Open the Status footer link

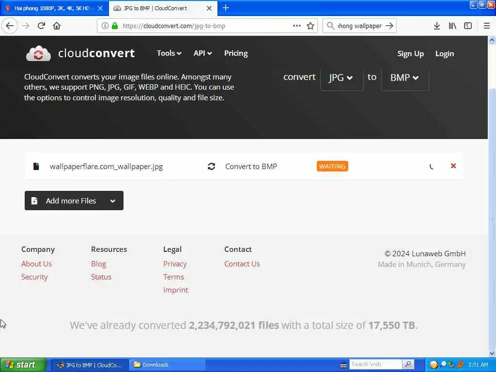(x=101, y=277)
